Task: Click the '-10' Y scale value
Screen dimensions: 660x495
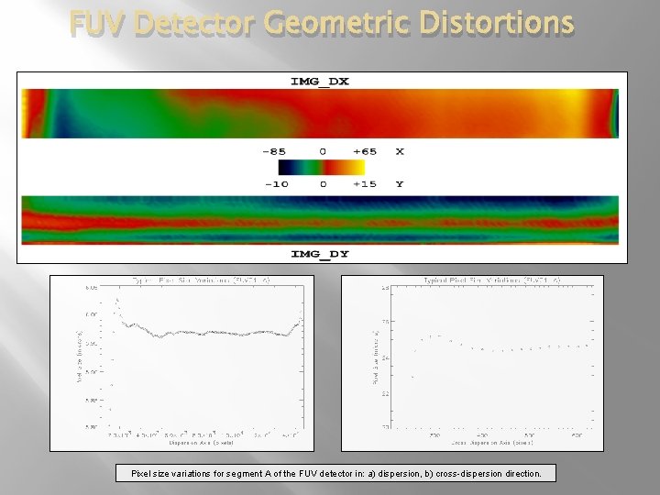Action: 277,184
